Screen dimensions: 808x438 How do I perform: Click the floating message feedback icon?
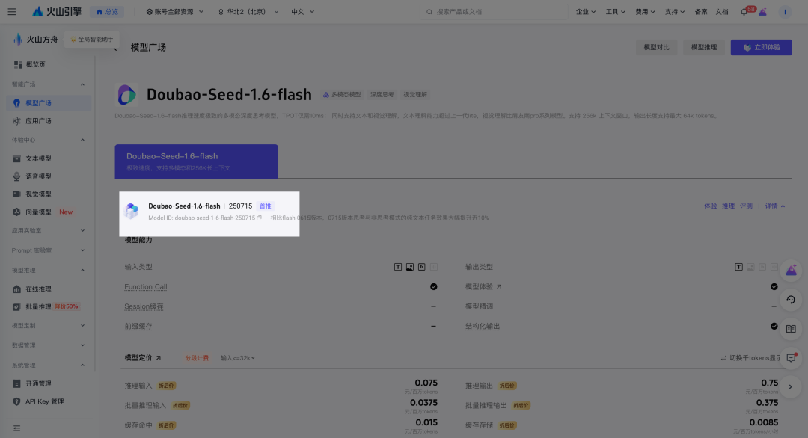[x=791, y=358]
